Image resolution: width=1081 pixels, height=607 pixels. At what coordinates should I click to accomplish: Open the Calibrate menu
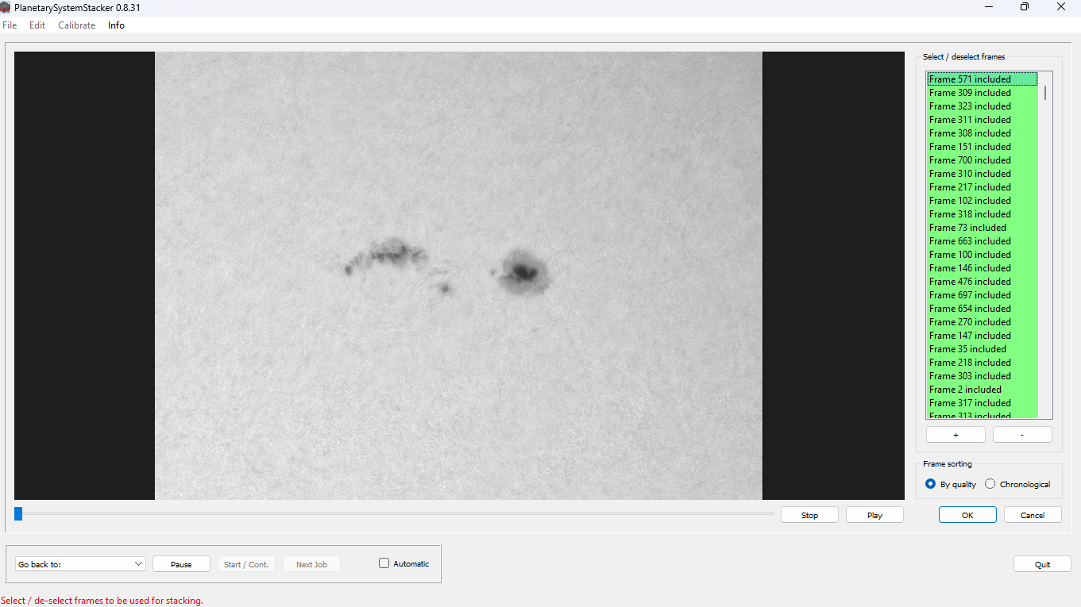click(77, 25)
